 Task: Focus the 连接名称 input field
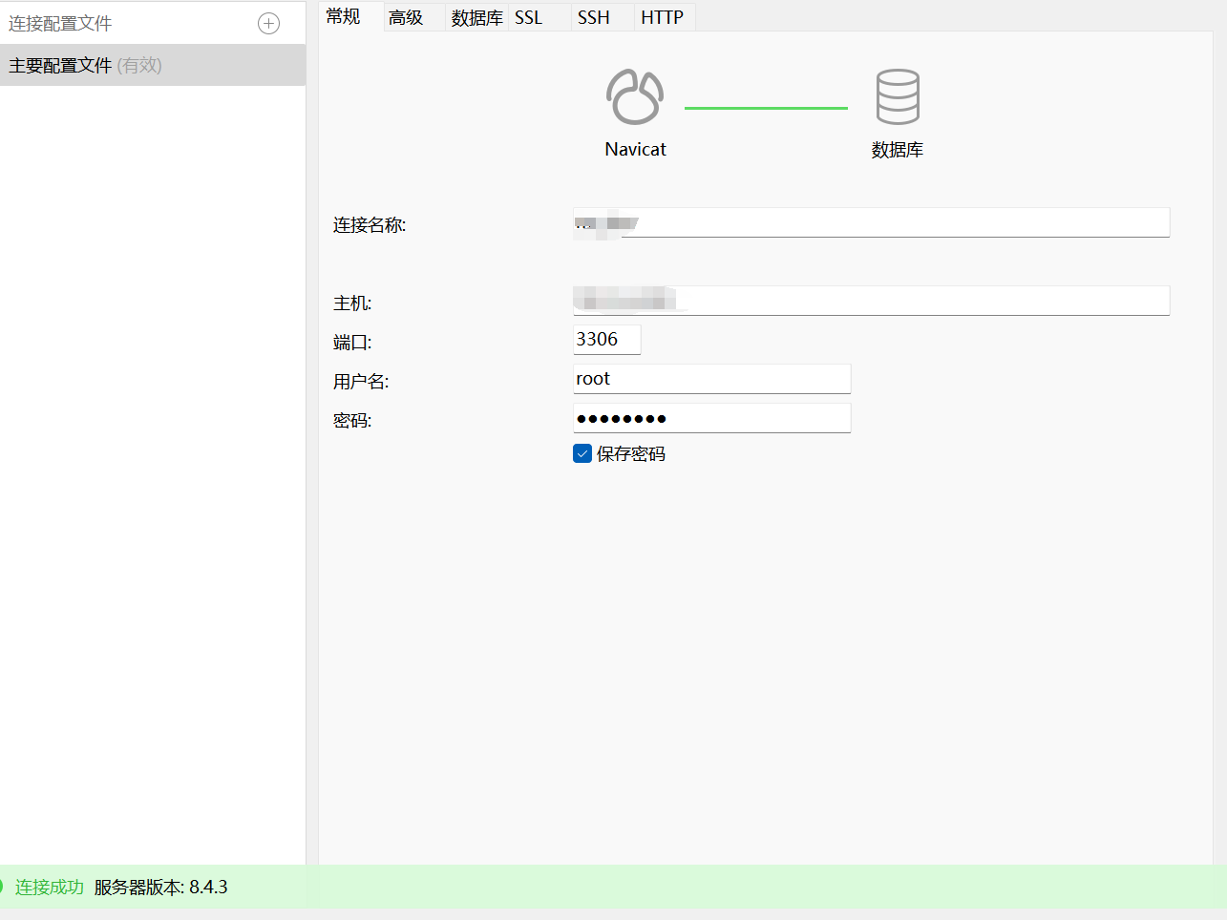[x=871, y=222]
